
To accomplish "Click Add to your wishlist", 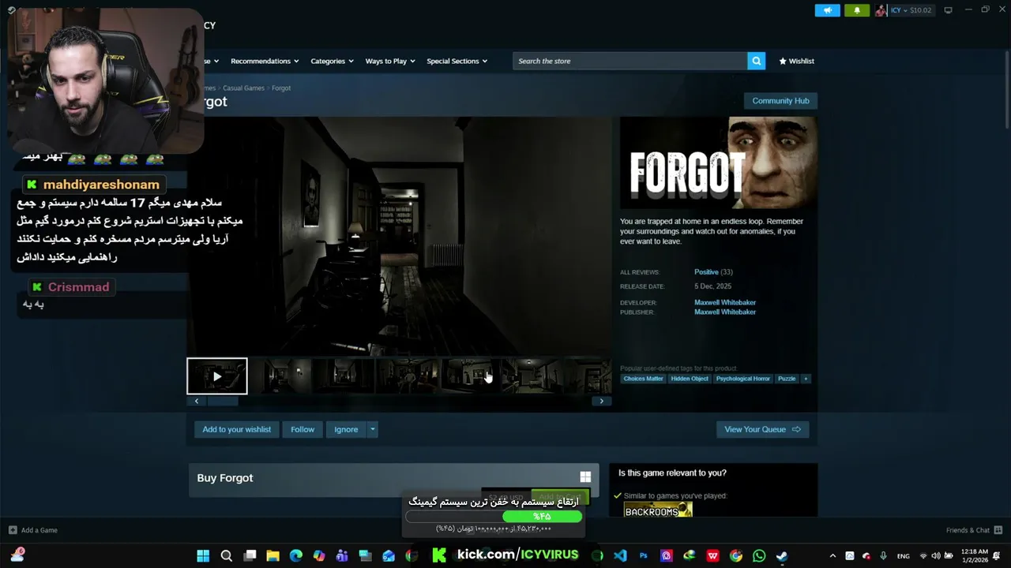I will (x=236, y=429).
